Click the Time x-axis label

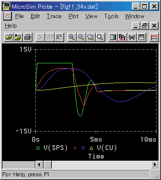point(96,156)
